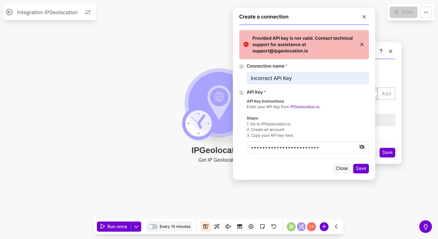Open scenario settings gear icon
The width and height of the screenshot is (438, 239).
[x=251, y=227]
